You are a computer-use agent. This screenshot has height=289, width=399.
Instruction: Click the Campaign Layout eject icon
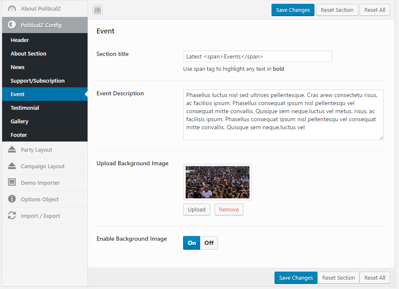tap(12, 166)
